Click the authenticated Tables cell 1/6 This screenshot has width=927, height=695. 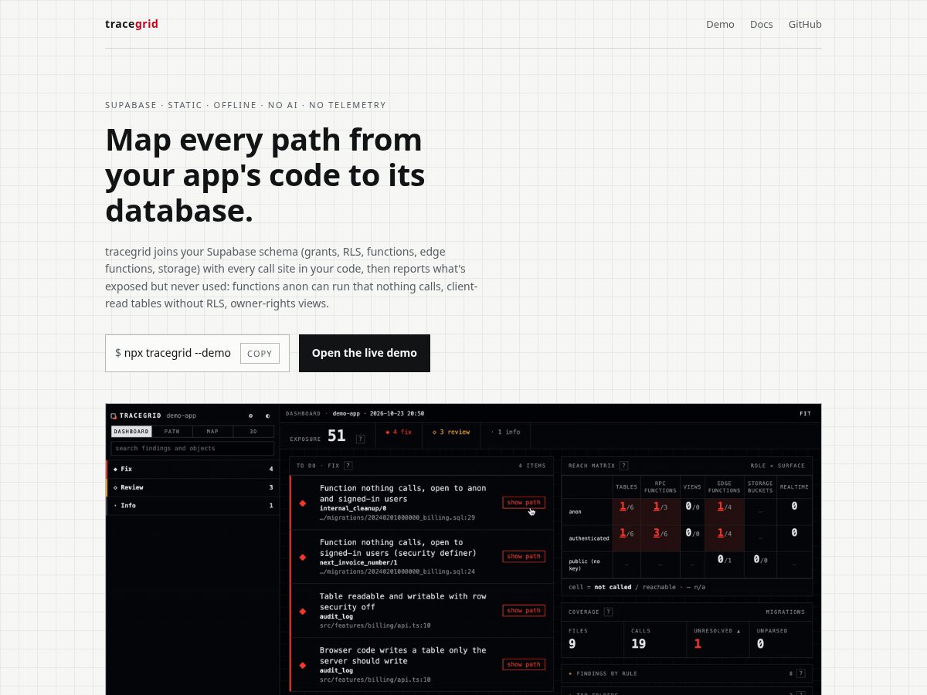[626, 537]
